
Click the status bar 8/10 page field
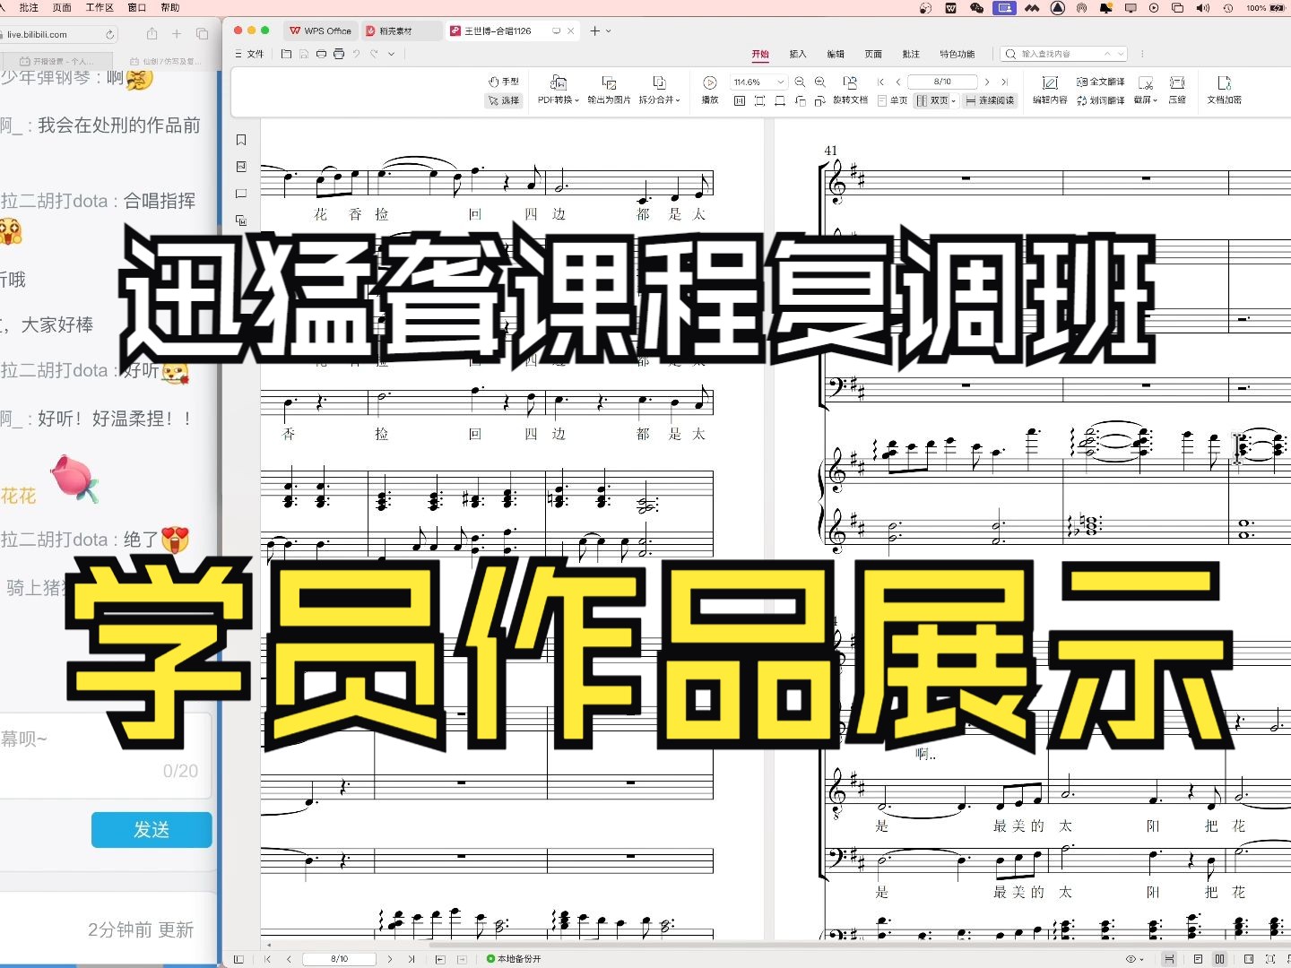point(339,959)
